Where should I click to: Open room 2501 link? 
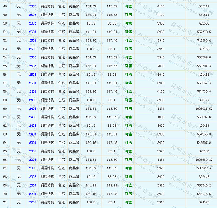[33, 40]
